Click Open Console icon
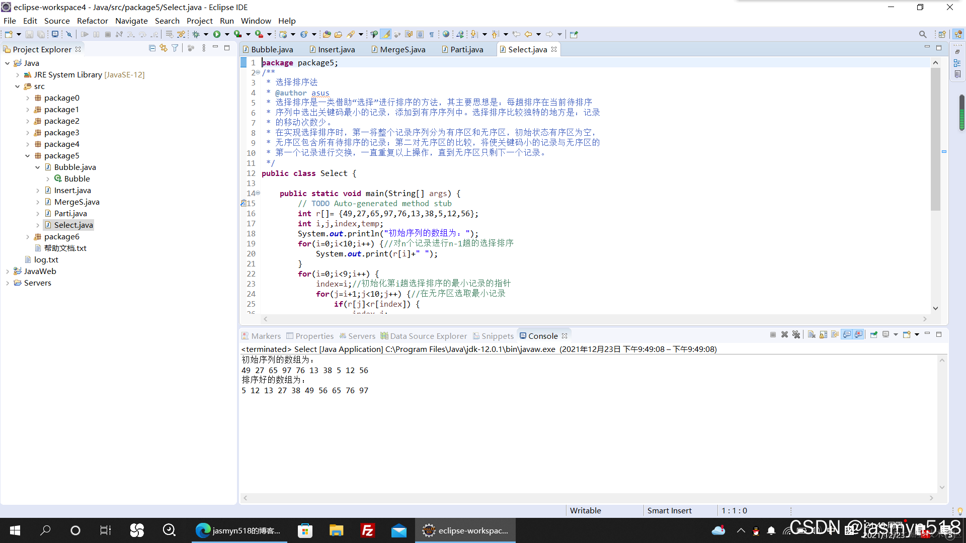This screenshot has height=543, width=966. 907,335
